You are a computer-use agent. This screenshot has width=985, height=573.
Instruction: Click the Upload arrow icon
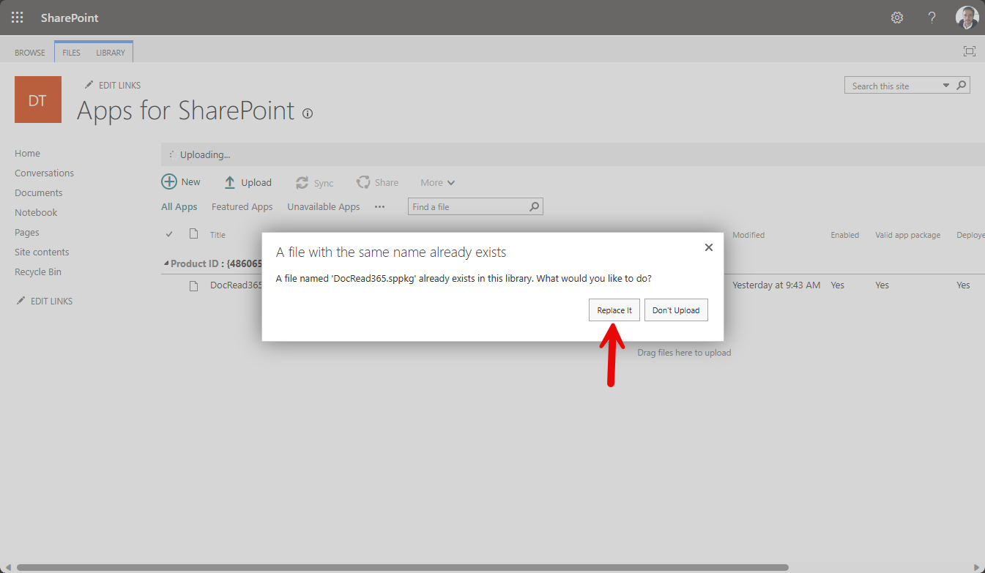[229, 182]
